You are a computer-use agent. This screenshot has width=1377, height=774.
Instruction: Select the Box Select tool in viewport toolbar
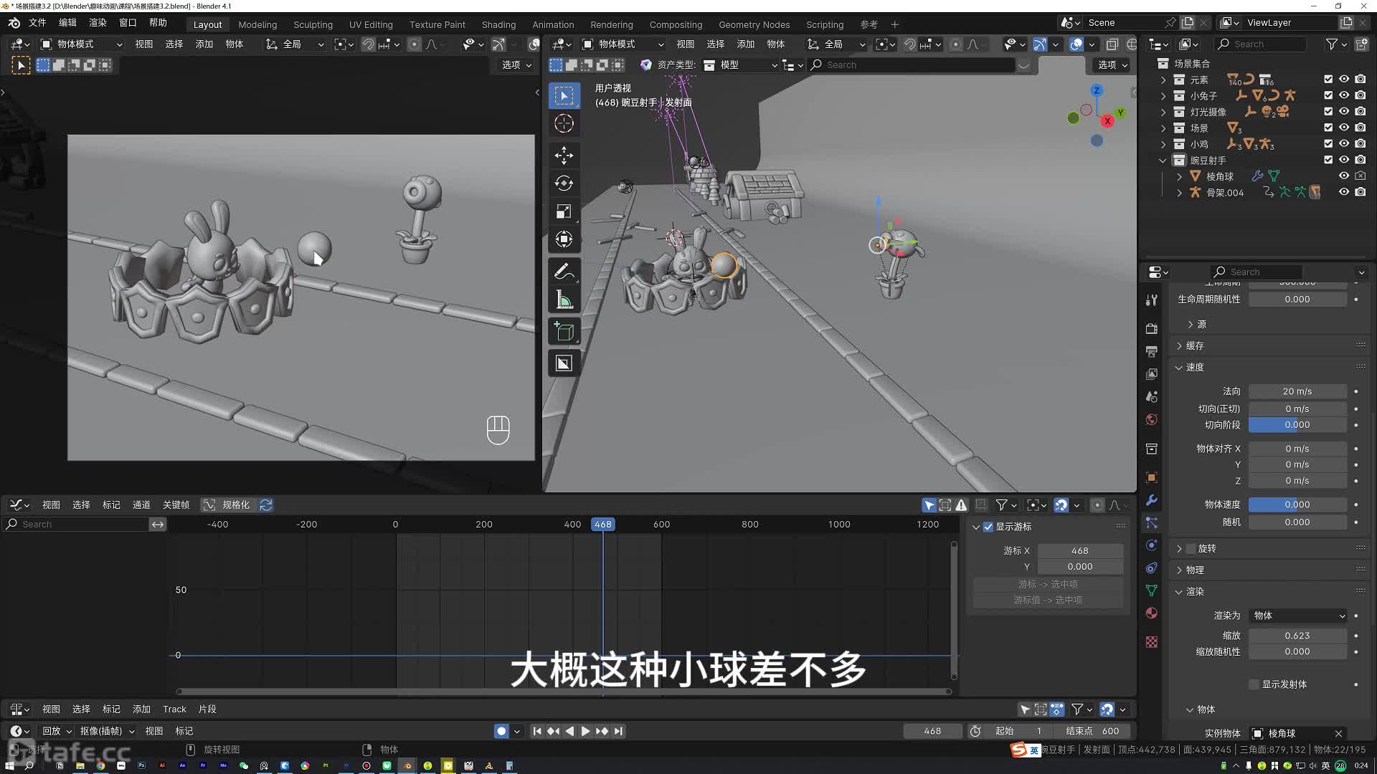coord(564,95)
